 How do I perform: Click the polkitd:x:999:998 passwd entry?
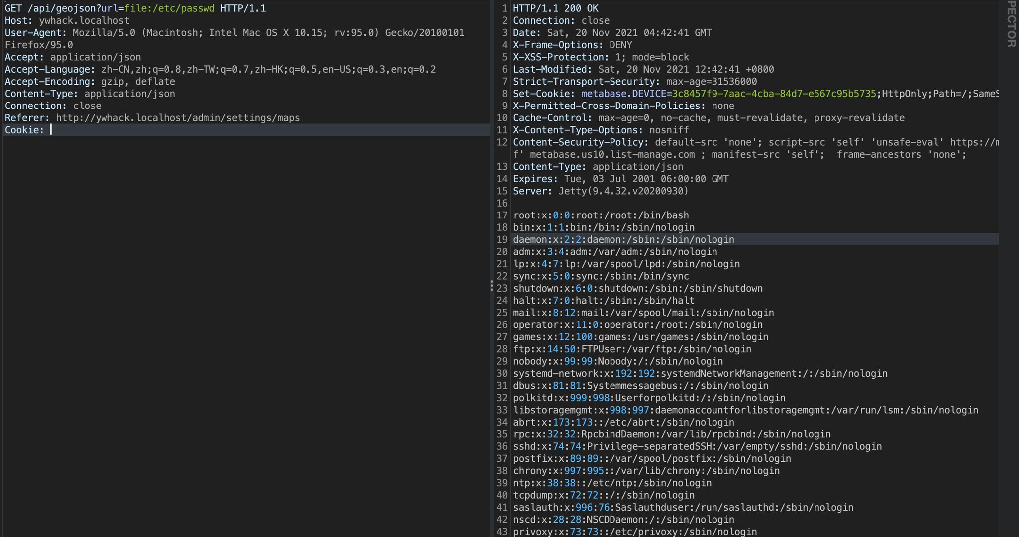[649, 398]
